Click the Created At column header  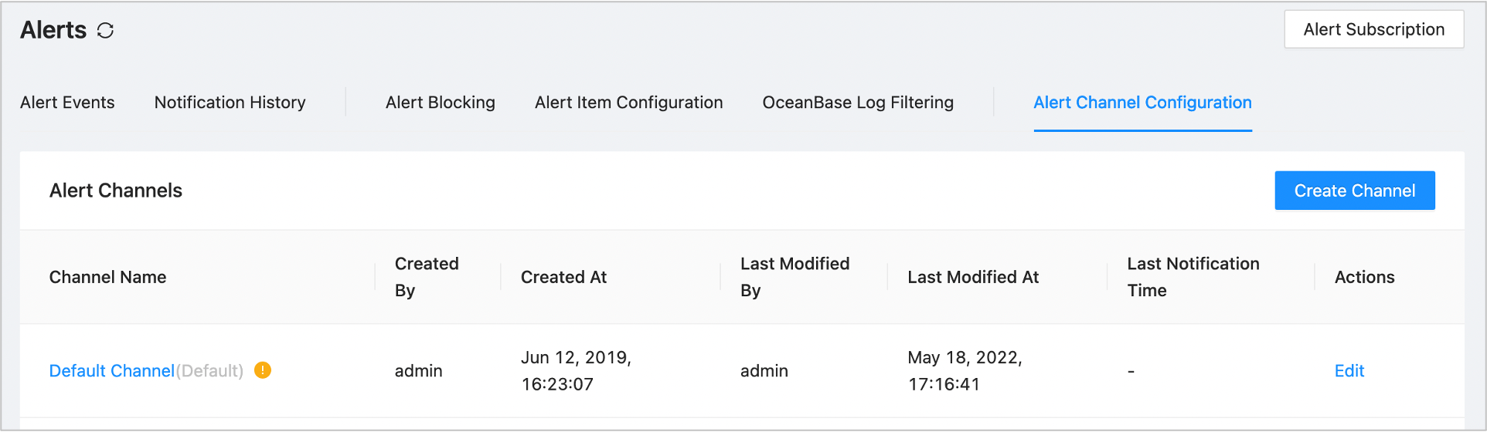pos(563,277)
